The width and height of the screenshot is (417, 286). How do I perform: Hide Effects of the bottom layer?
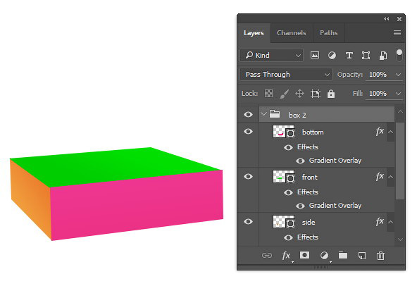[x=288, y=147]
